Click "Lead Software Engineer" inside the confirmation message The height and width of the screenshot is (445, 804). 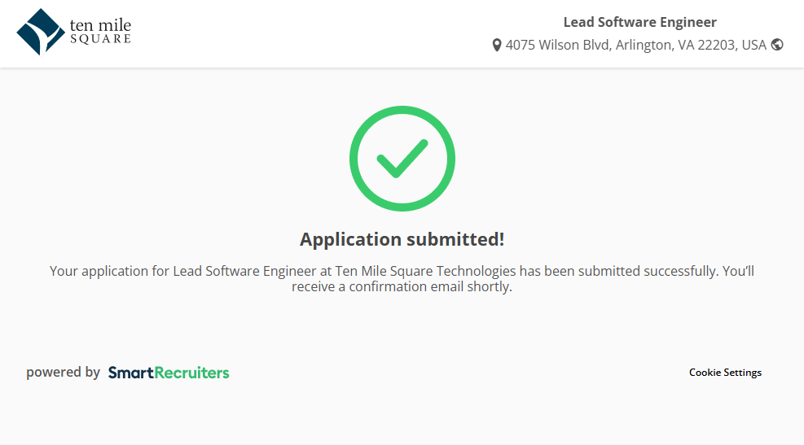pyautogui.click(x=244, y=271)
